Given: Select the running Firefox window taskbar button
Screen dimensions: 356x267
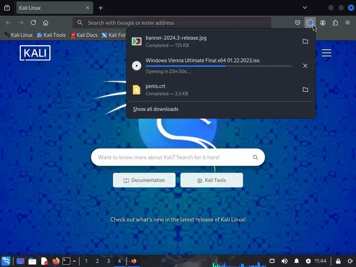Looking at the screenshot, I should pyautogui.click(x=134, y=261).
